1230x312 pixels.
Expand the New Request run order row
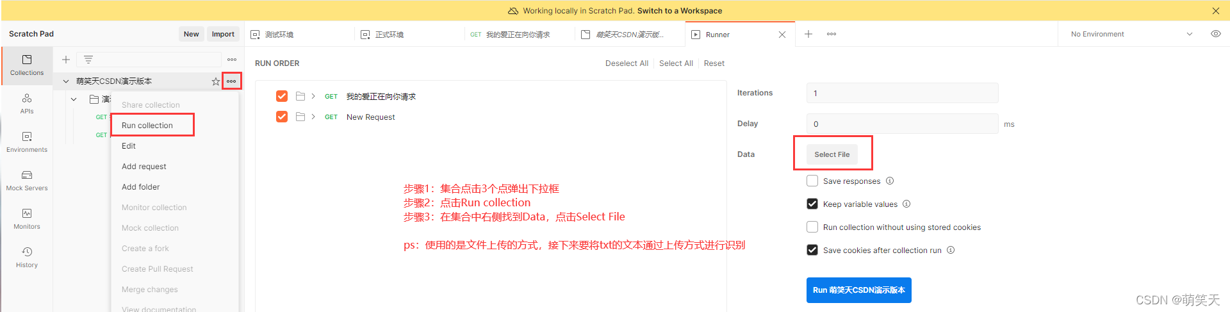pyautogui.click(x=313, y=117)
